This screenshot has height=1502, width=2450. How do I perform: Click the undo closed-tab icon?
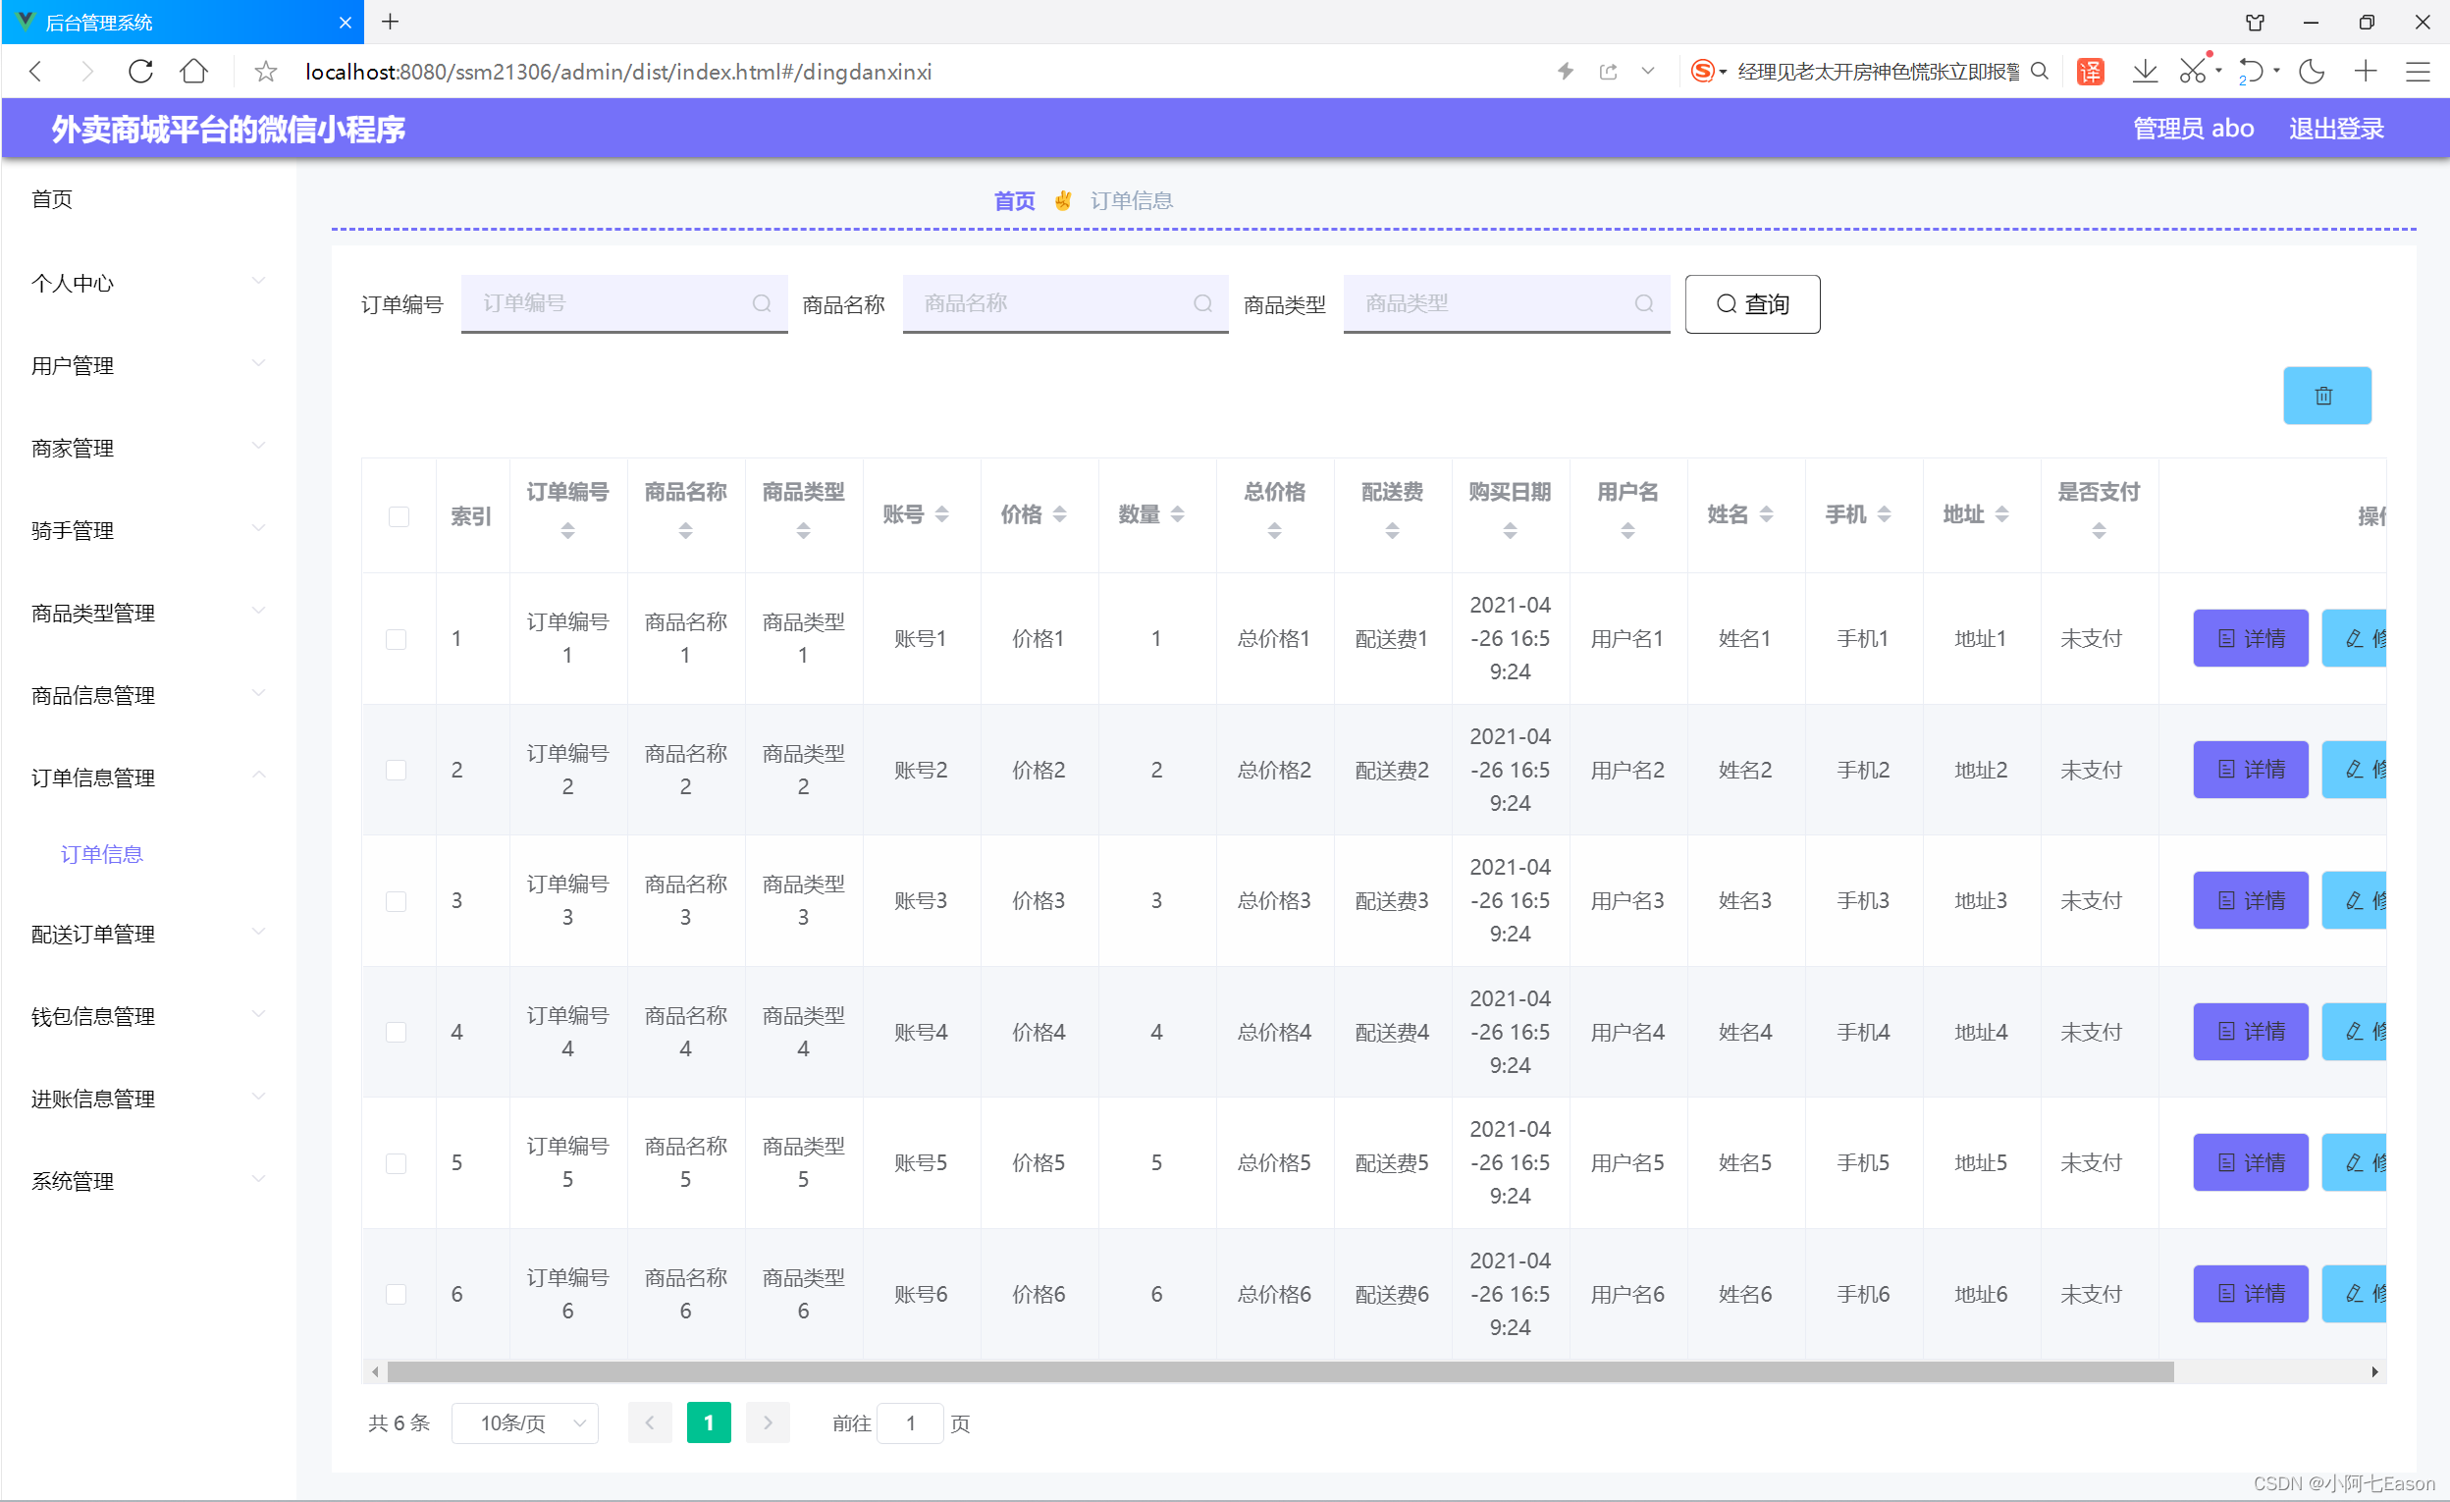click(2250, 72)
